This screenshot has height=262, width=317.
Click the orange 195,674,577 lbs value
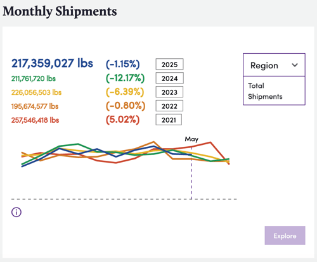(x=35, y=106)
